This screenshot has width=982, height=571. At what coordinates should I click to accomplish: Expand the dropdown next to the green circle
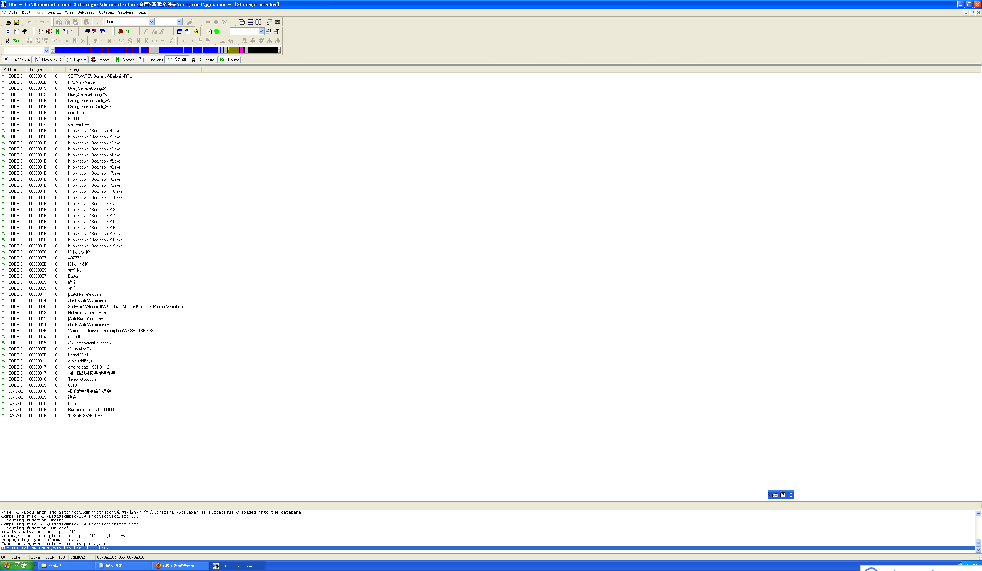(261, 32)
